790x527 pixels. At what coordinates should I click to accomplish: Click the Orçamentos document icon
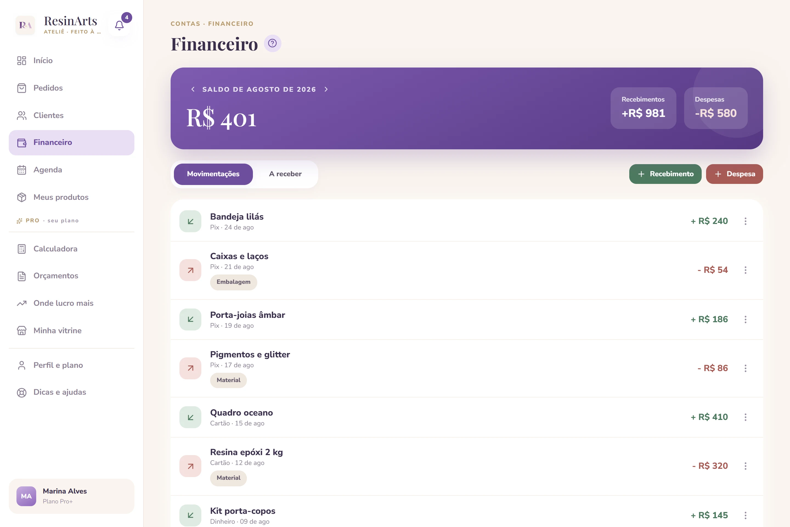(21, 276)
